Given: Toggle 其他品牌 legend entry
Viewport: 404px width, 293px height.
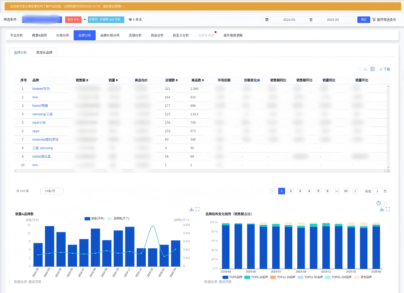Looking at the screenshot, I should [x=363, y=277].
